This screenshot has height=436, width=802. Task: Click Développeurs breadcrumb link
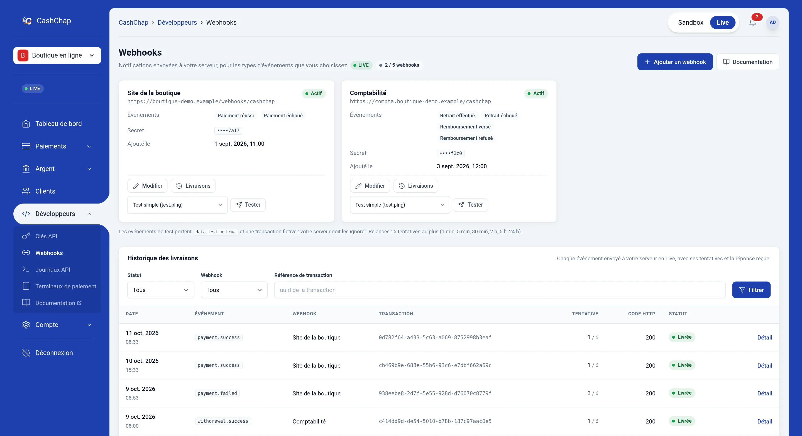pos(177,23)
